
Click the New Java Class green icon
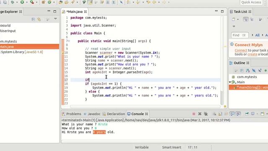click(49, 2)
